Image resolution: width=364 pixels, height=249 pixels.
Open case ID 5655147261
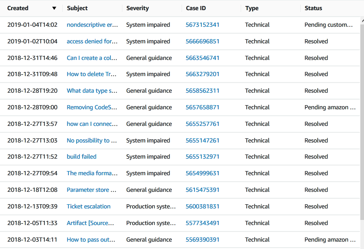coord(202,141)
